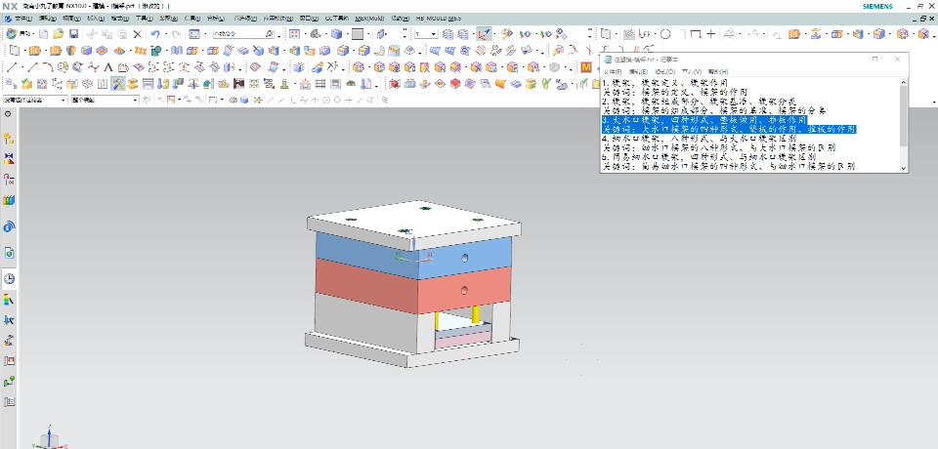
Task: Click the Arc tool in the curve toolbar
Action: pyautogui.click(x=48, y=67)
